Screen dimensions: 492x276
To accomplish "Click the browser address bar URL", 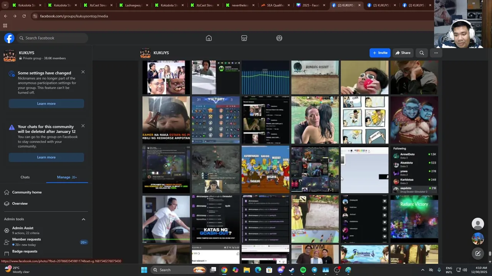I will tap(74, 16).
